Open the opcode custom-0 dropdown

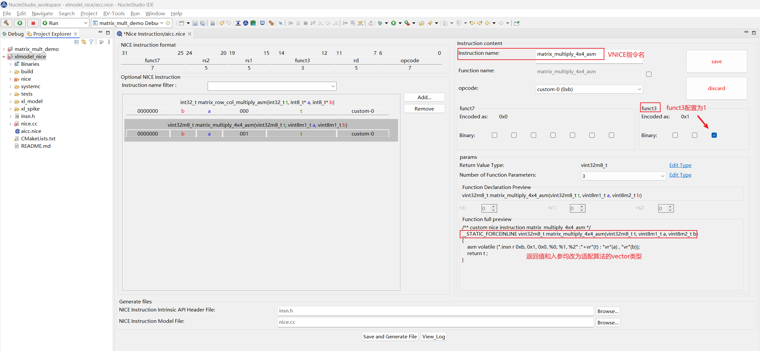pos(639,89)
